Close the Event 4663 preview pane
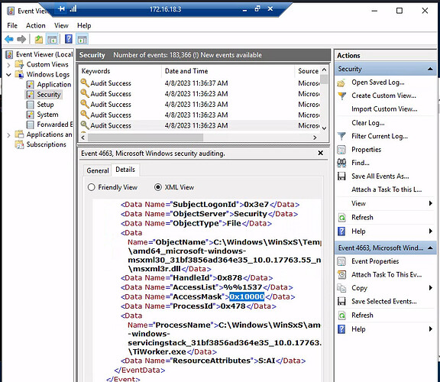The width and height of the screenshot is (440, 382). (x=321, y=153)
